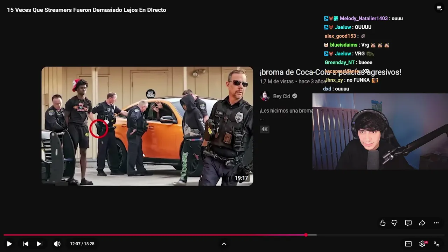Play the paused video
Image resolution: width=448 pixels, height=252 pixels.
[x=9, y=244]
